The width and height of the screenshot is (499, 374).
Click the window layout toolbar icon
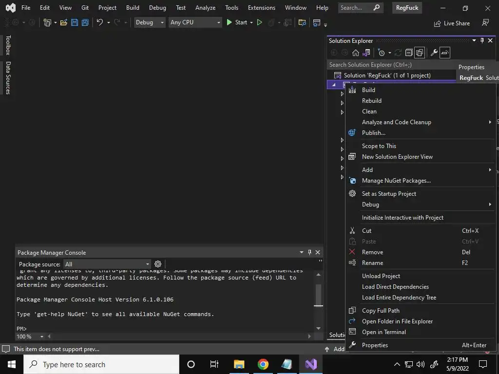317,22
